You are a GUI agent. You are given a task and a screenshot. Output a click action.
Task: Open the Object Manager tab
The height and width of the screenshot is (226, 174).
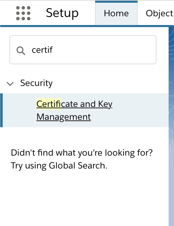click(x=159, y=14)
